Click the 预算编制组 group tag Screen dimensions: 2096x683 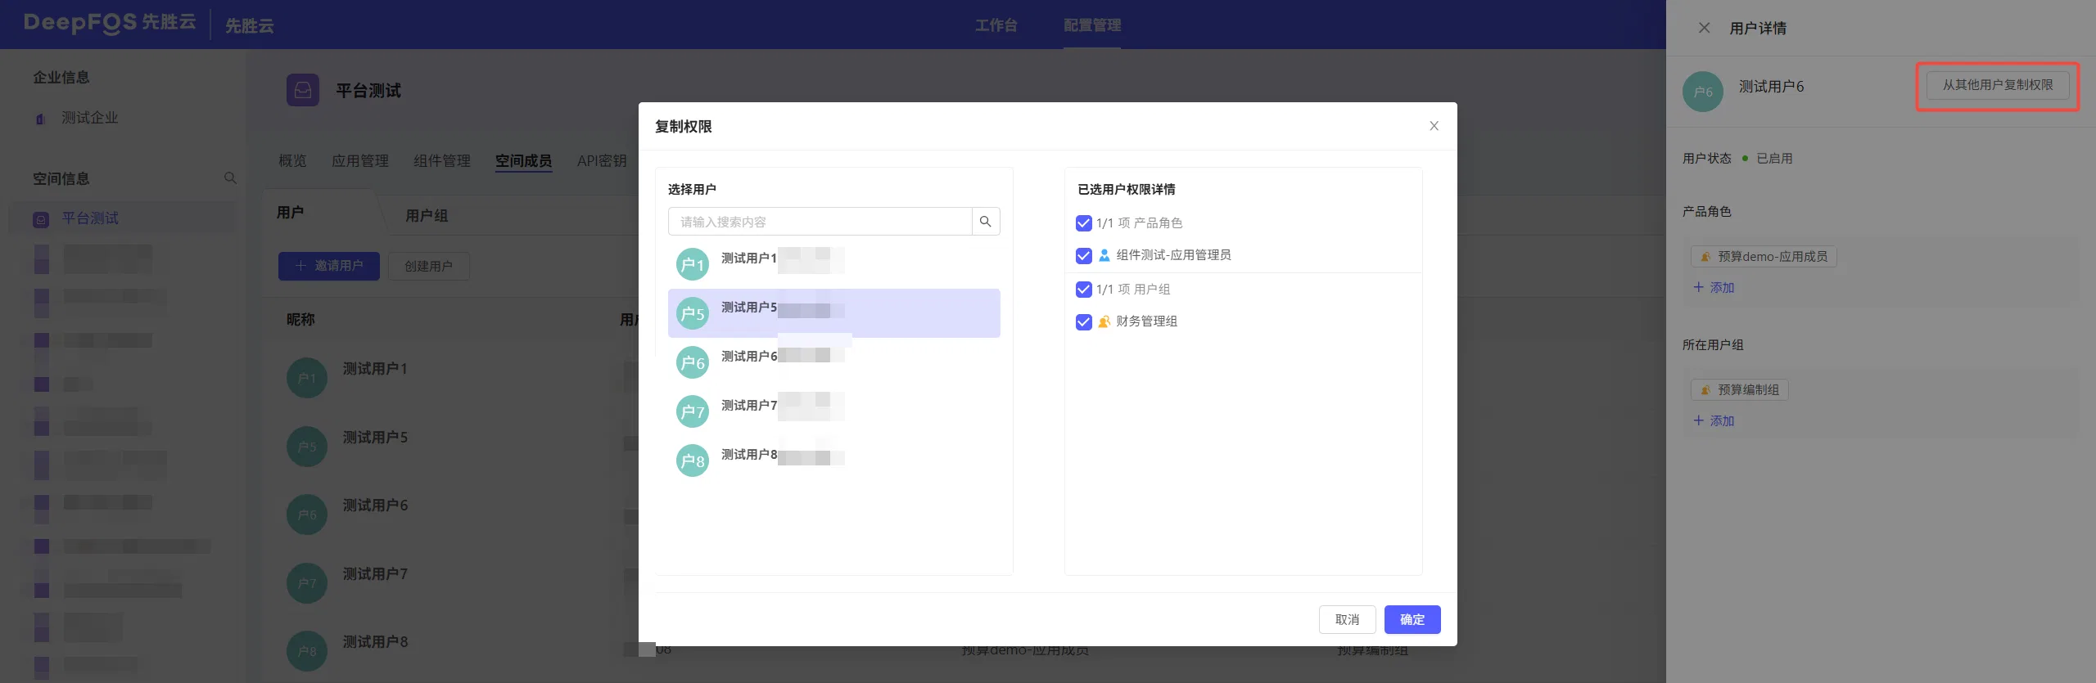point(1740,390)
